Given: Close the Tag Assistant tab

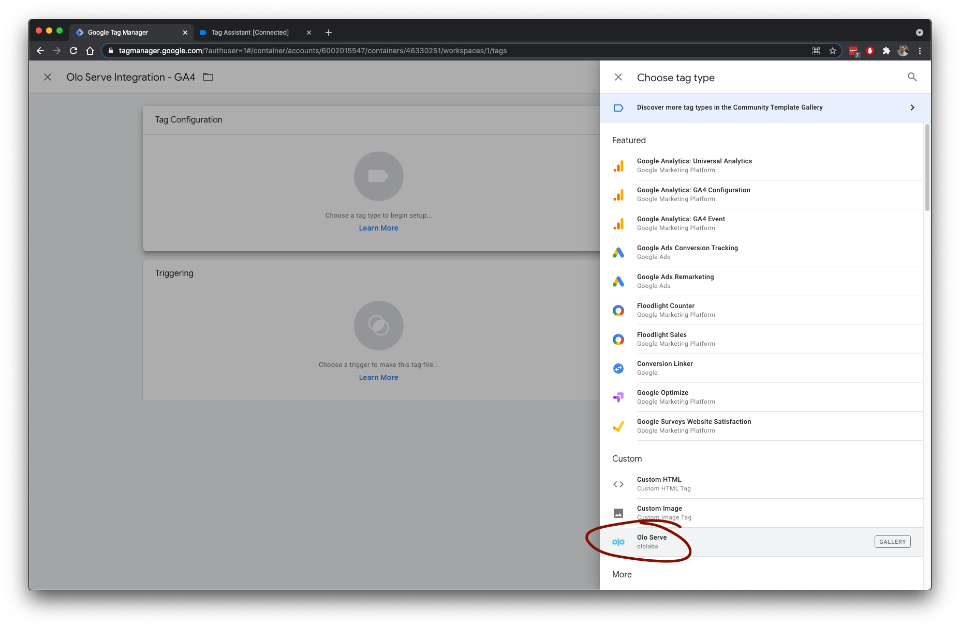Looking at the screenshot, I should coord(309,33).
